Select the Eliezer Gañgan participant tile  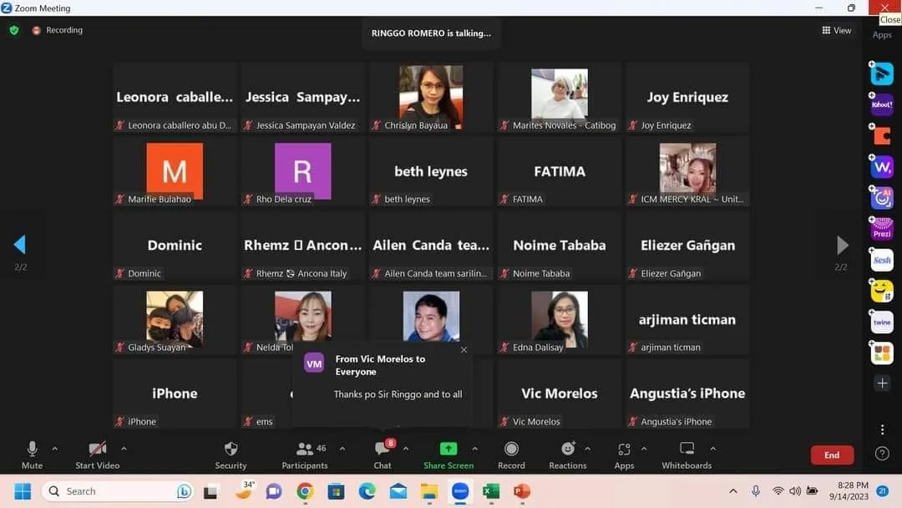[x=687, y=246]
